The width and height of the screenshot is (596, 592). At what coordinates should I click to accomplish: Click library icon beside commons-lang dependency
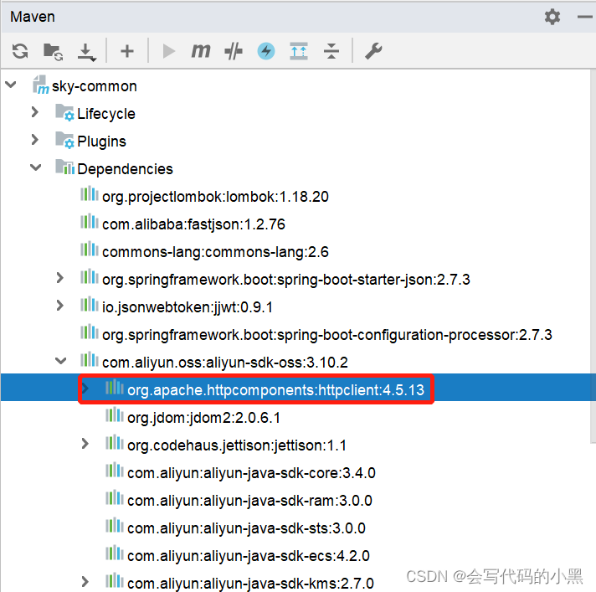pos(90,249)
